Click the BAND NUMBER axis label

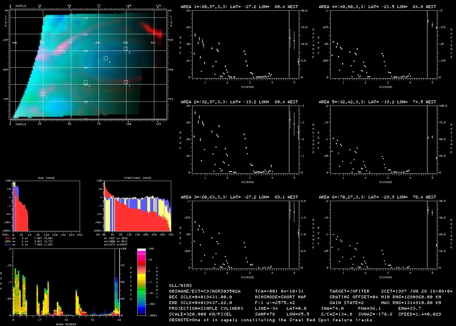coord(66,324)
